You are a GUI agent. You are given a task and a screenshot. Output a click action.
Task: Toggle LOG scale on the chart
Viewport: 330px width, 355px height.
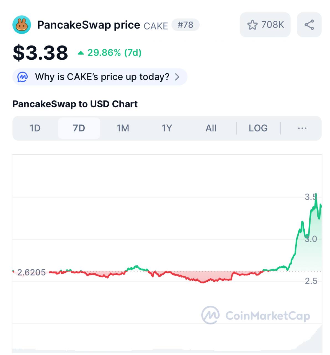(258, 128)
